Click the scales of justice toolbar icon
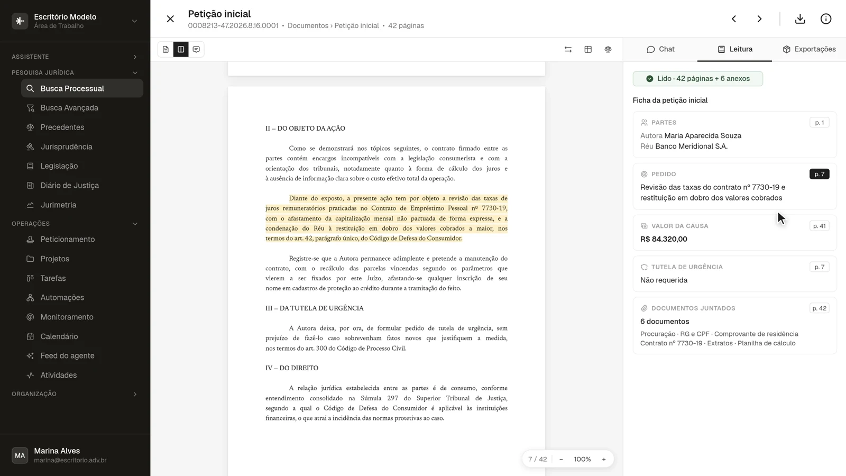Image resolution: width=846 pixels, height=476 pixels. pyautogui.click(x=608, y=49)
